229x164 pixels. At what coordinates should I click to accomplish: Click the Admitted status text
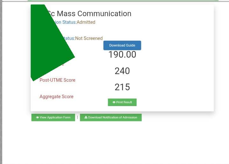[86, 22]
